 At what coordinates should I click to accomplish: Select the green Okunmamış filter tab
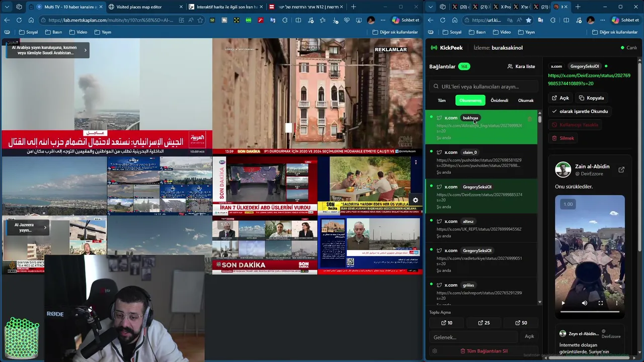coord(470,101)
